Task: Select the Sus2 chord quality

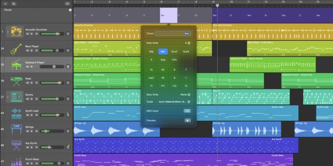Action: click(x=174, y=52)
